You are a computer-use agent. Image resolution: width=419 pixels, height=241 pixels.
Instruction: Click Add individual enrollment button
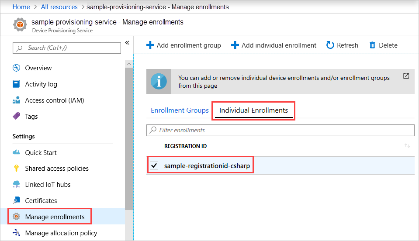pyautogui.click(x=274, y=45)
